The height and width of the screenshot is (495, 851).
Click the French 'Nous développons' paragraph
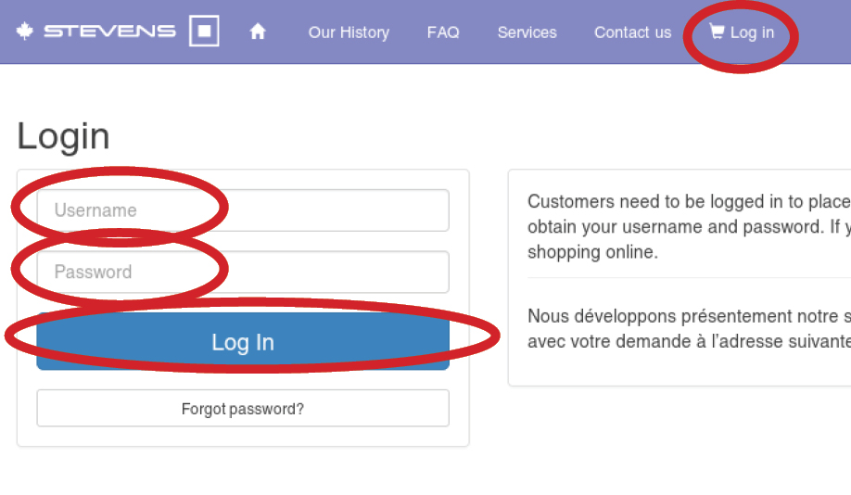(690, 328)
